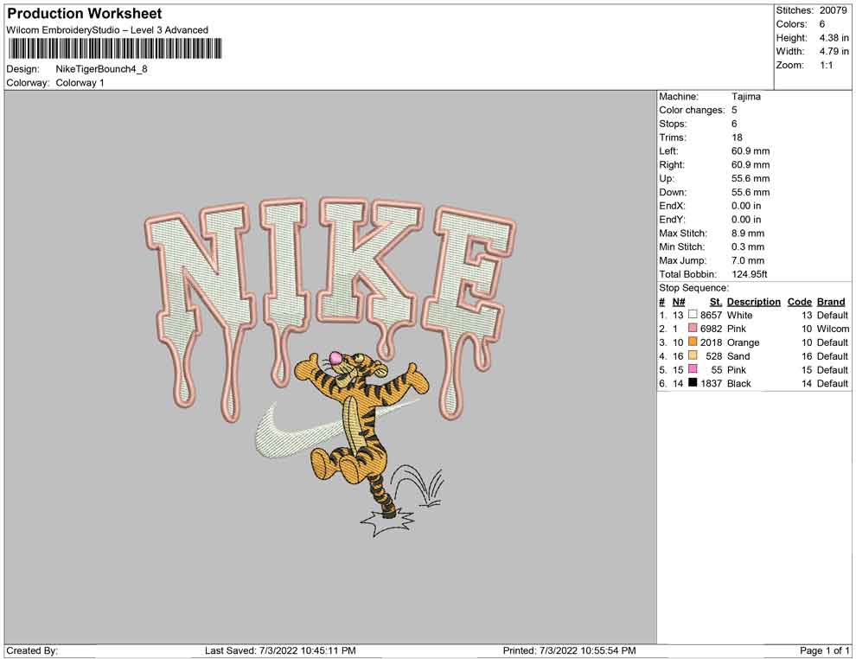Click the stitch count 8657 for White
The image size is (856, 659).
click(711, 315)
